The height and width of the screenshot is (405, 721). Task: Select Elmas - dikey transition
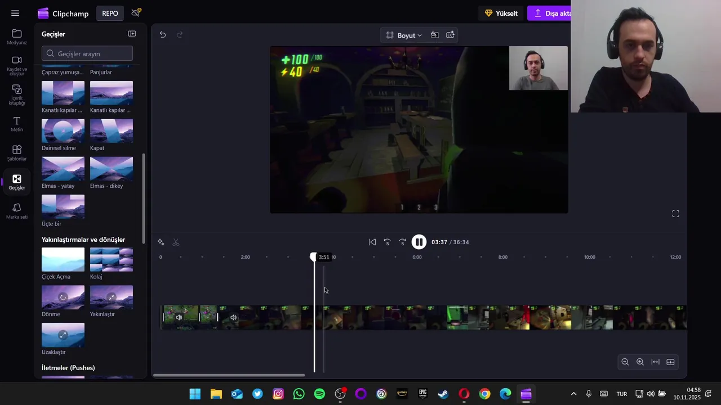pyautogui.click(x=112, y=168)
